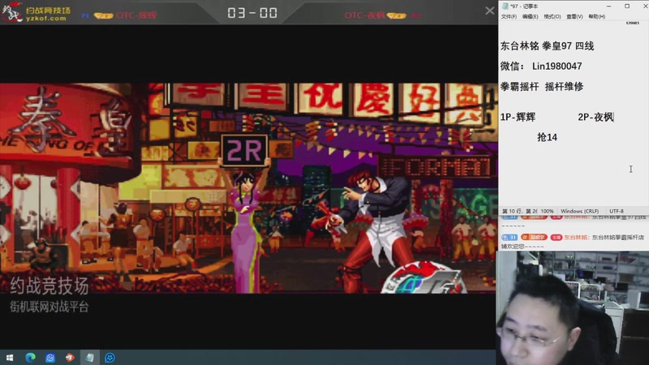Click the 约战竞技场 yzkof.com logo
The image size is (649, 365).
pyautogui.click(x=37, y=13)
